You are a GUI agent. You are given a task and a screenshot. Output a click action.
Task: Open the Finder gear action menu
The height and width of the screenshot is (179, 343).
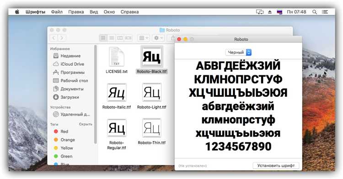(158, 38)
